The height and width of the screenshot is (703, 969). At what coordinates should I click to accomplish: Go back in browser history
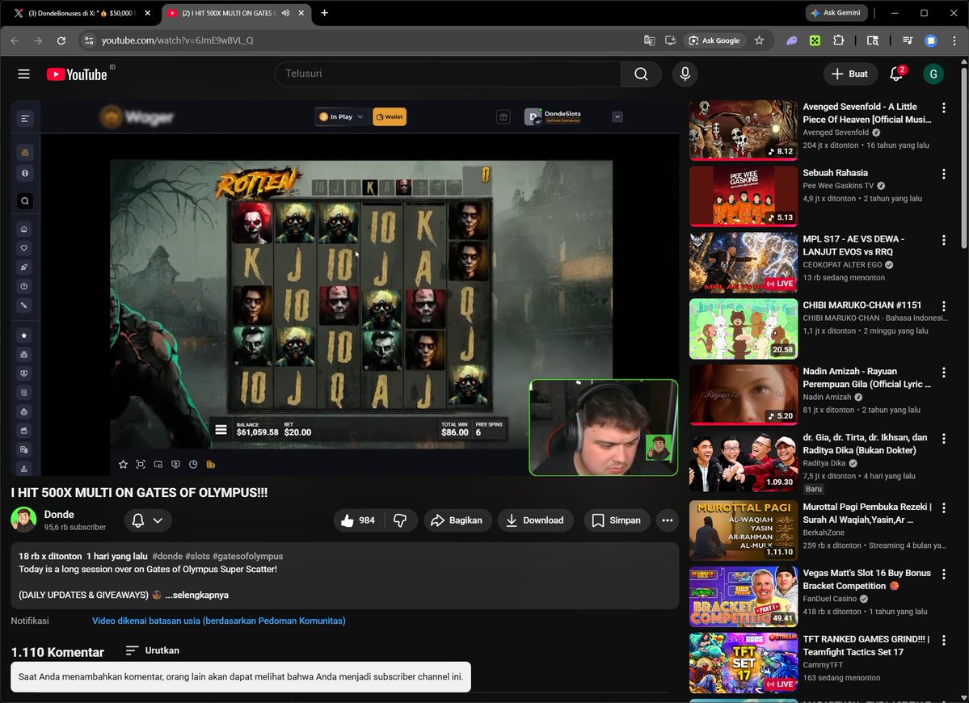(x=15, y=40)
